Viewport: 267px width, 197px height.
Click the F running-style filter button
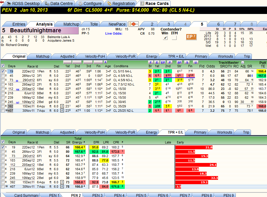point(150,62)
